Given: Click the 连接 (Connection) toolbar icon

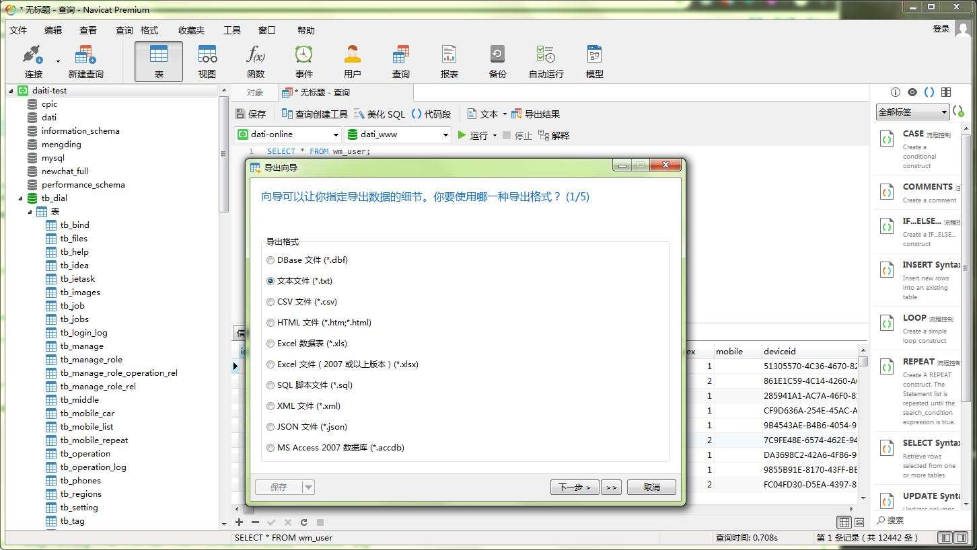Looking at the screenshot, I should (33, 61).
